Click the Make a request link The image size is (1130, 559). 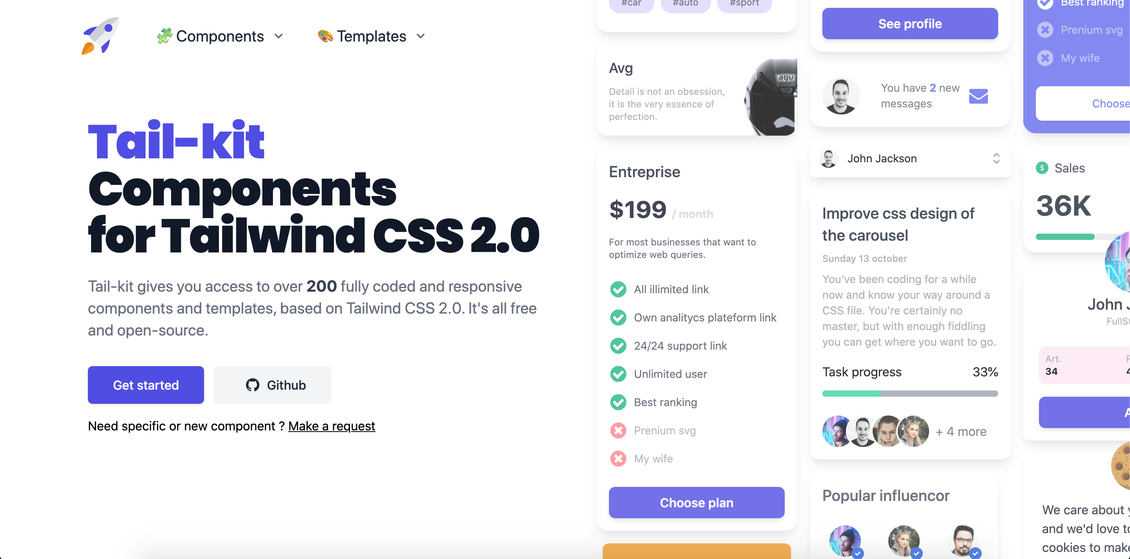pyautogui.click(x=332, y=426)
